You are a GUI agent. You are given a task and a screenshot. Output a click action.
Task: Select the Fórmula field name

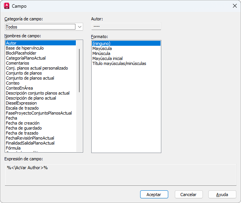(13, 148)
